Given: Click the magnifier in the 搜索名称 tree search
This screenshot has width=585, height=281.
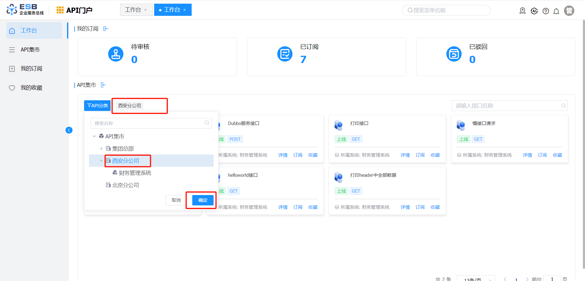Looking at the screenshot, I should 207,123.
